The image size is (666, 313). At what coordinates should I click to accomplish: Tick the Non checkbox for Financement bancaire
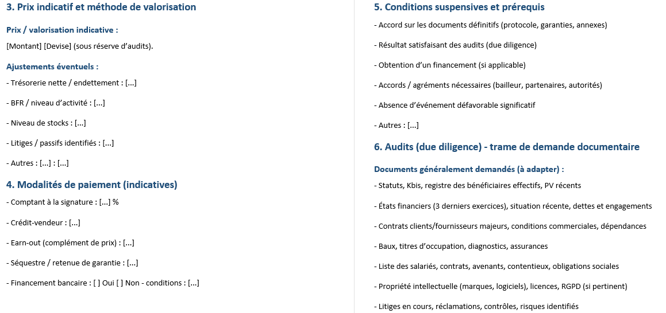pos(119,283)
